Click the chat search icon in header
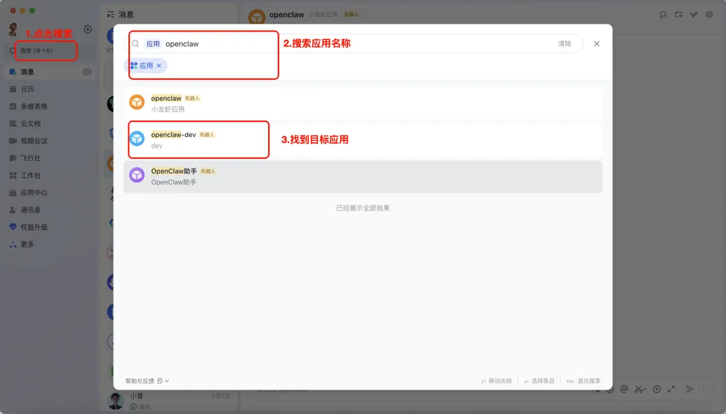This screenshot has height=414, width=726. [663, 15]
